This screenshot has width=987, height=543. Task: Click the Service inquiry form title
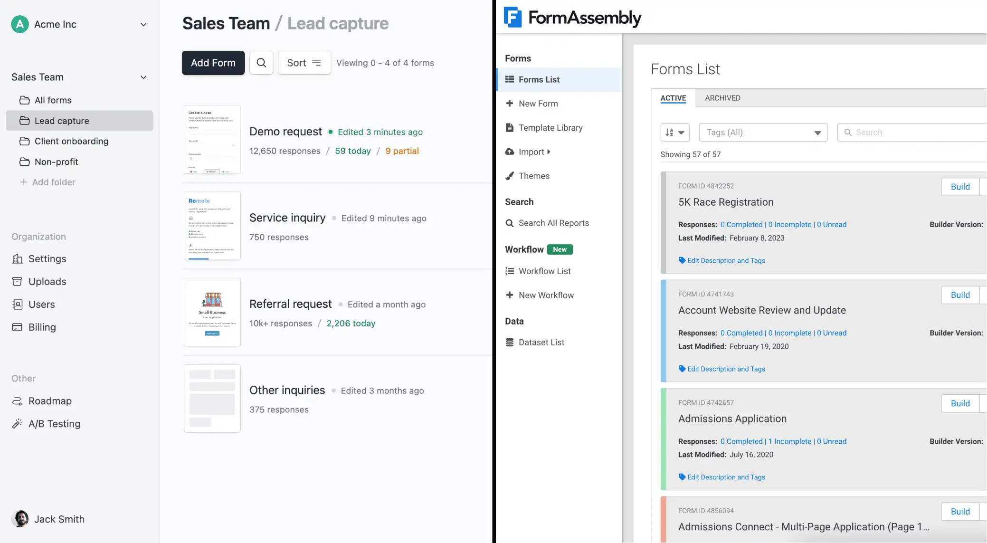click(287, 218)
